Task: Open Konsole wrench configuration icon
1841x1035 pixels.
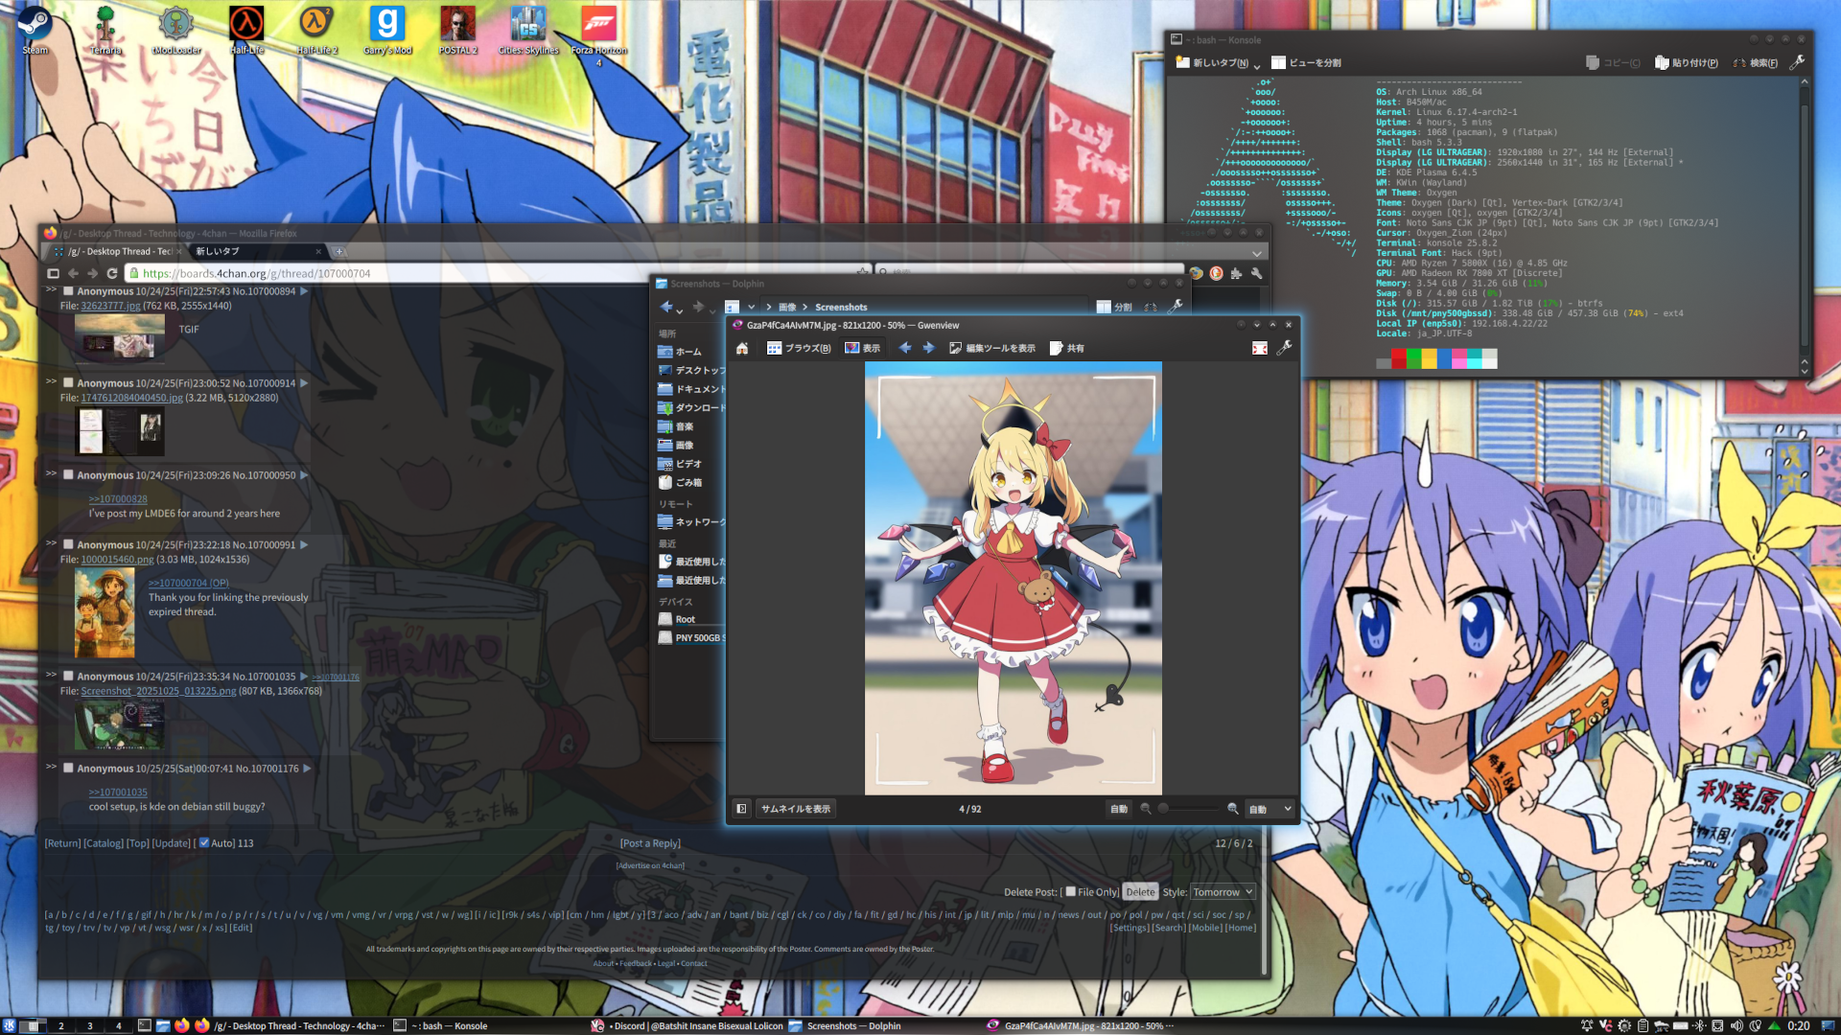Action: (1797, 62)
